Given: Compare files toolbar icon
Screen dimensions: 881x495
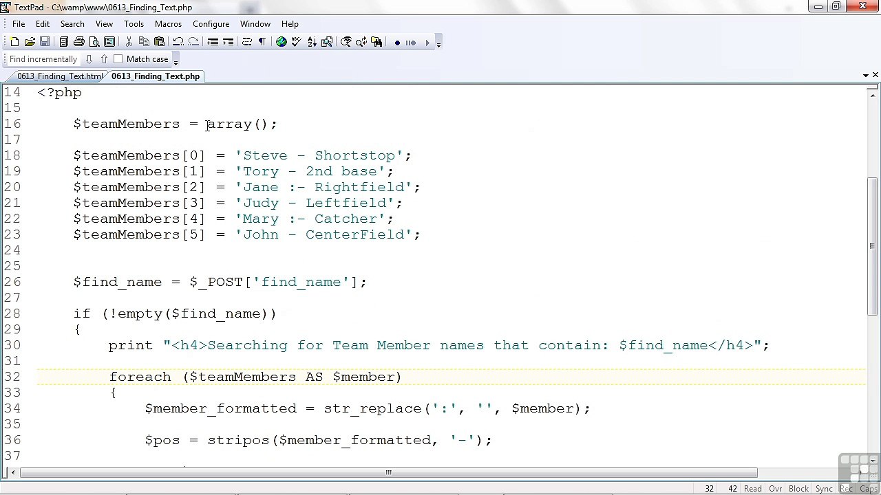Looking at the screenshot, I should pyautogui.click(x=327, y=42).
